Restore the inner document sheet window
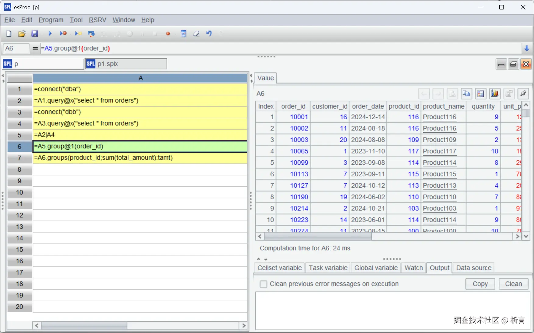534x333 pixels. (x=514, y=64)
